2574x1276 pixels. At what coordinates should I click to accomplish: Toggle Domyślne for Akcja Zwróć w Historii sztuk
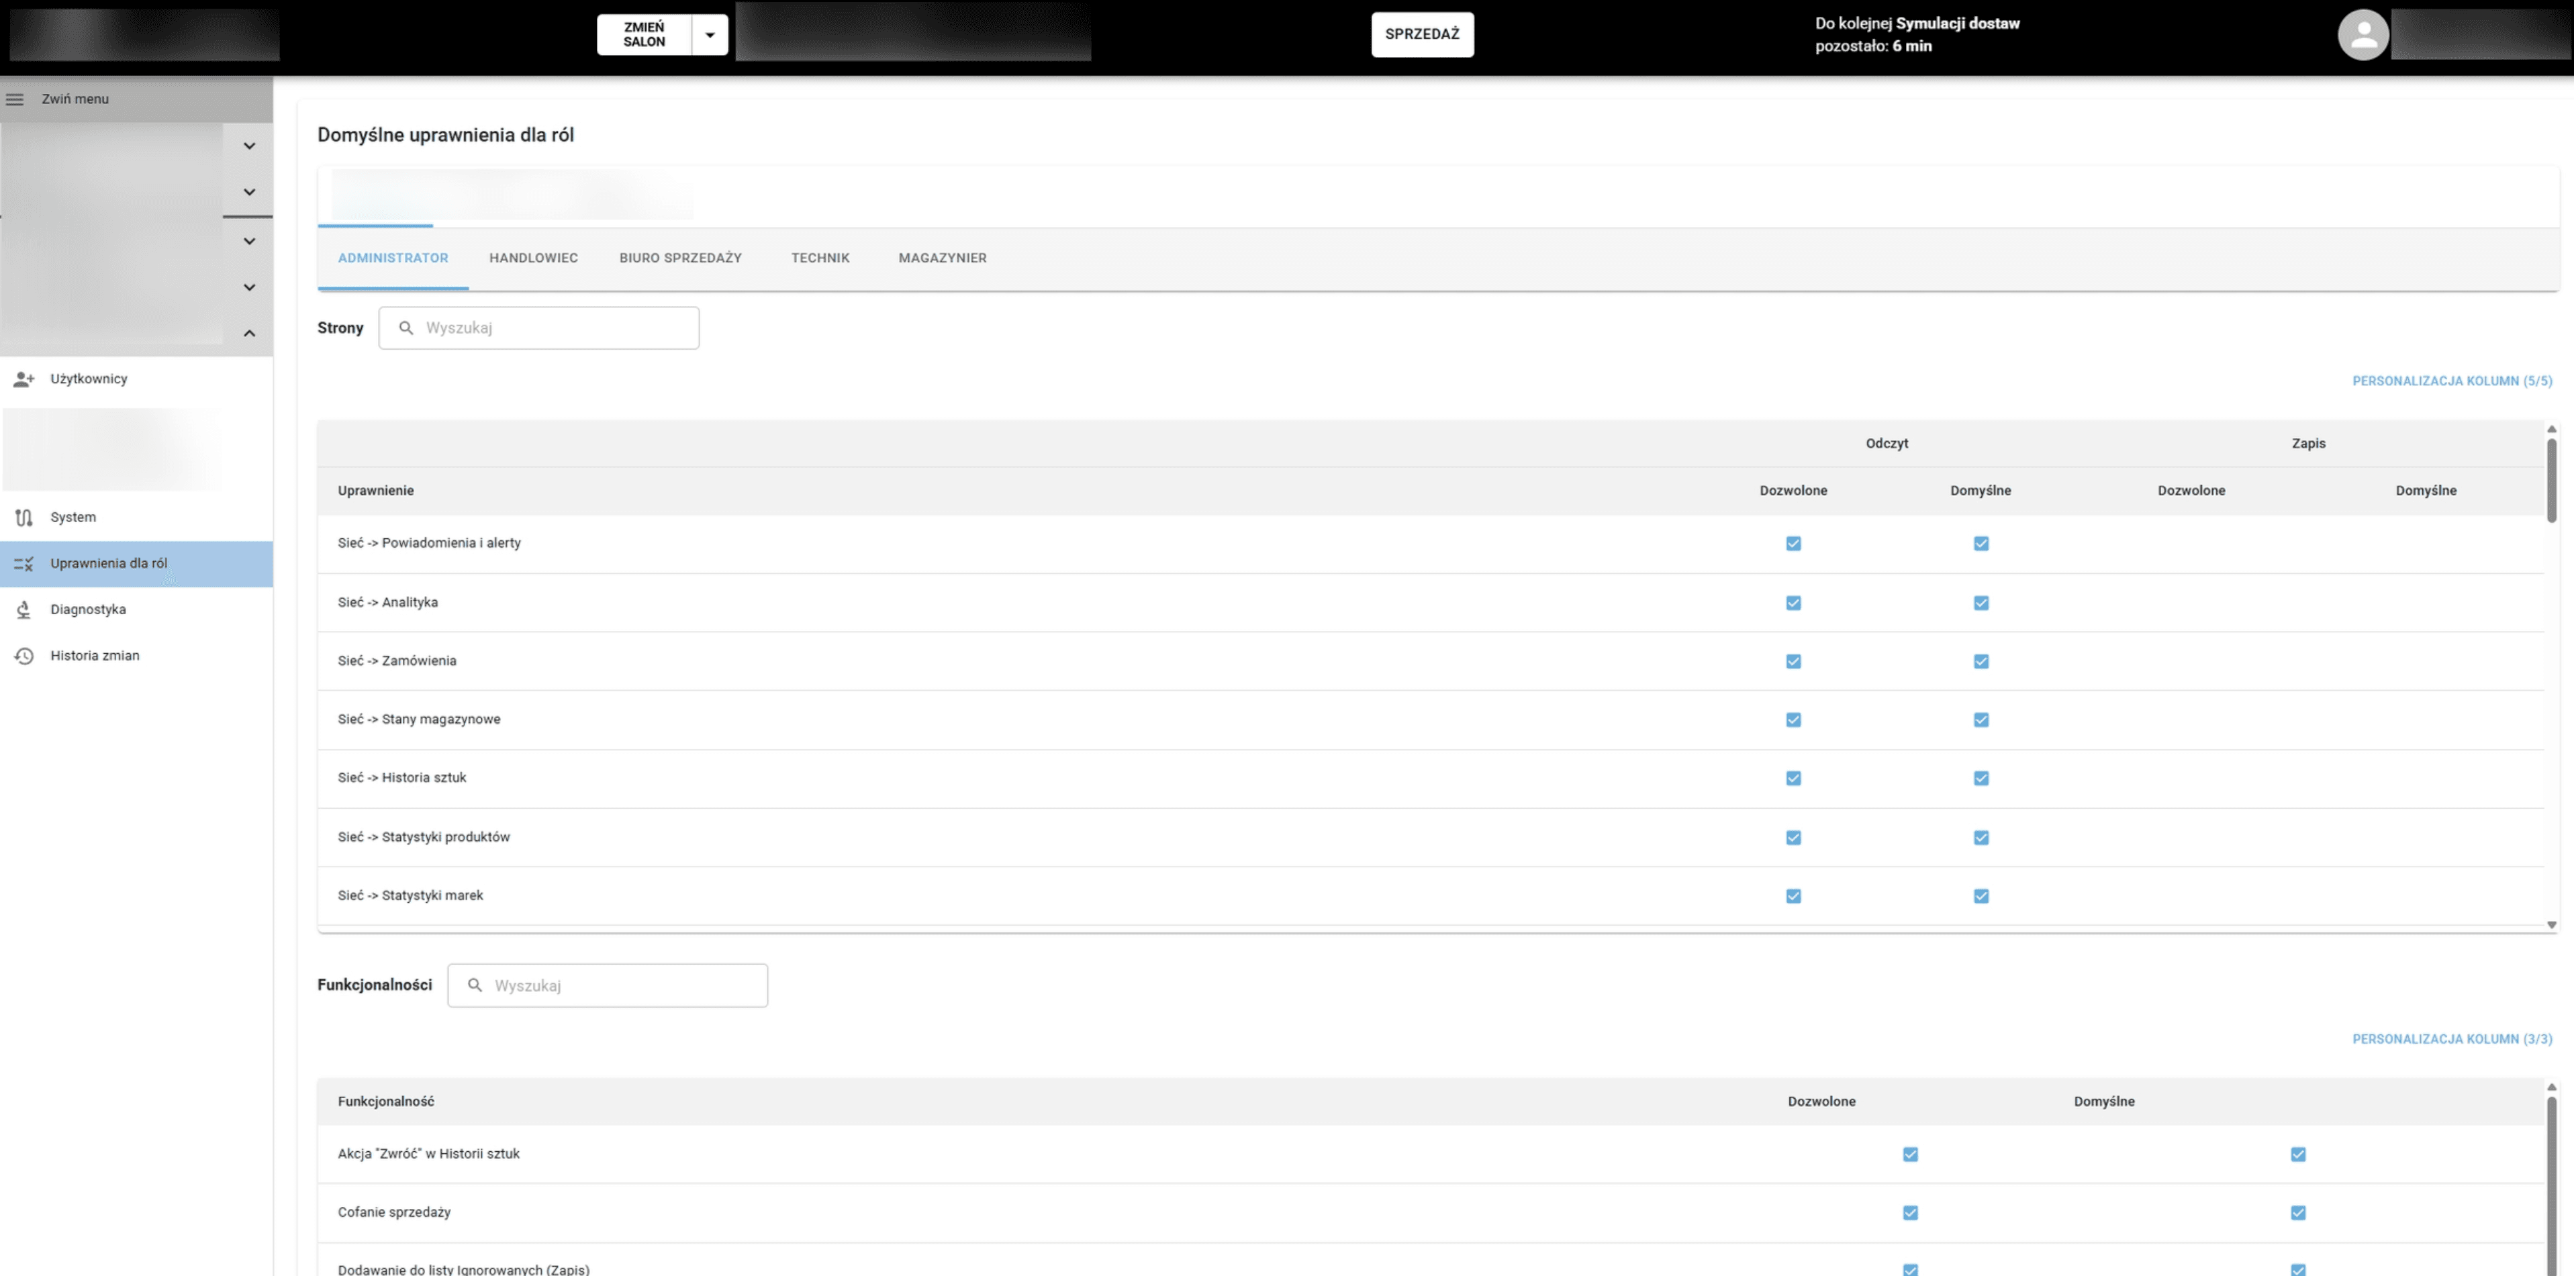pyautogui.click(x=2297, y=1154)
